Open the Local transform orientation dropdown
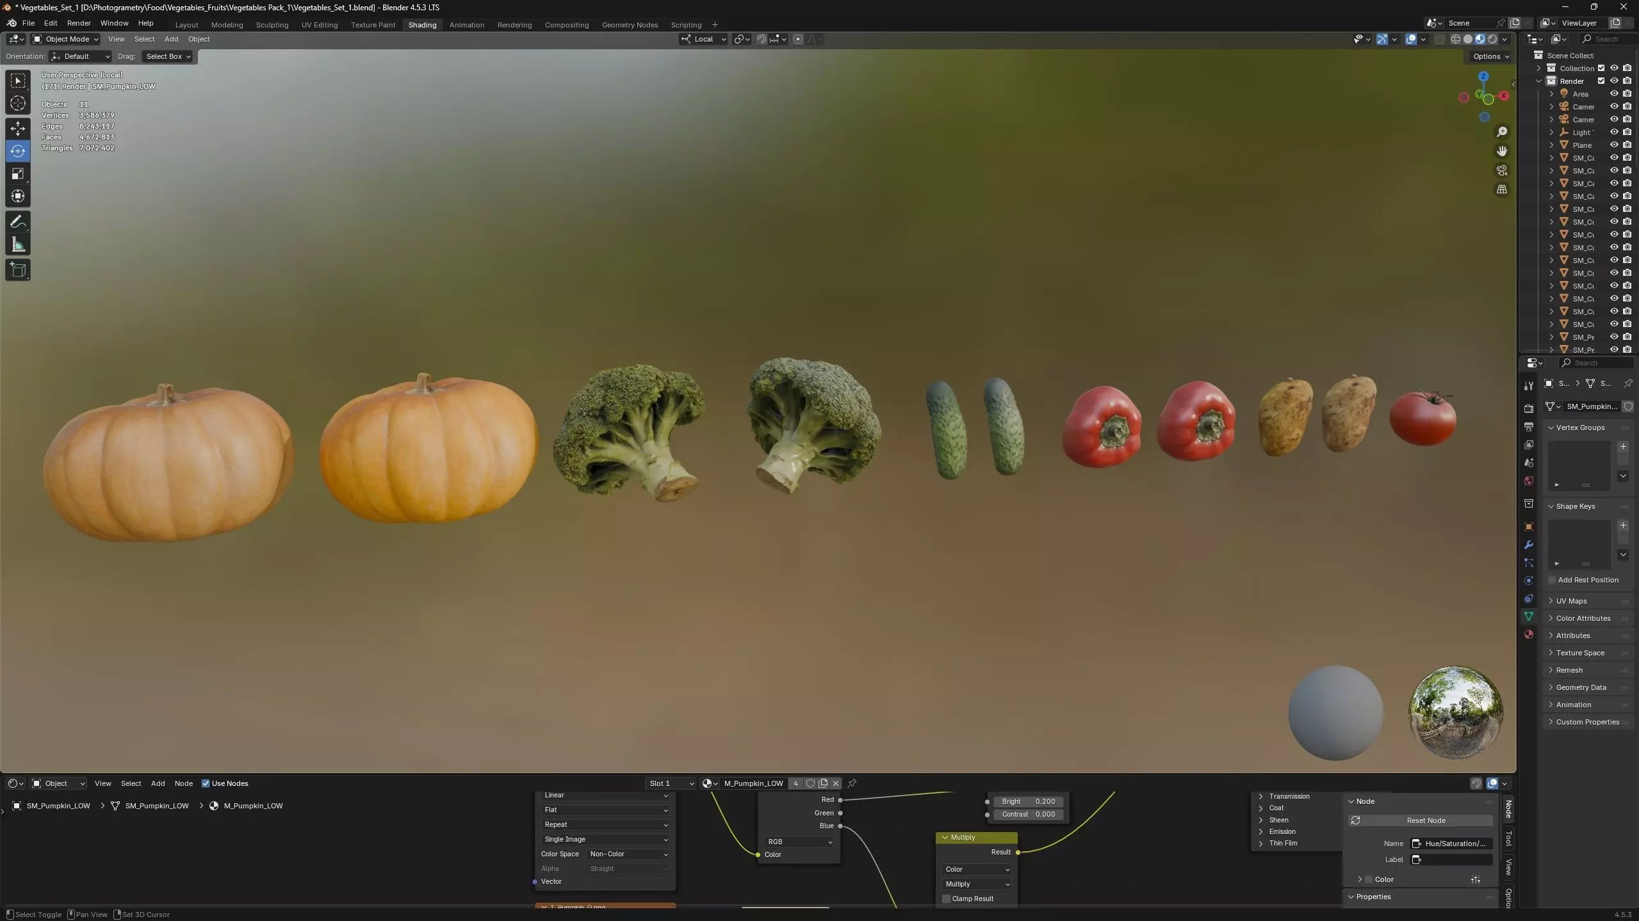Viewport: 1639px width, 921px height. coord(704,39)
